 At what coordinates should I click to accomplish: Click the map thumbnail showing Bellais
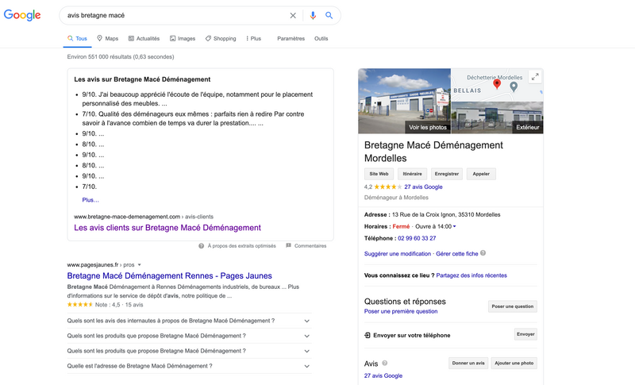(498, 85)
